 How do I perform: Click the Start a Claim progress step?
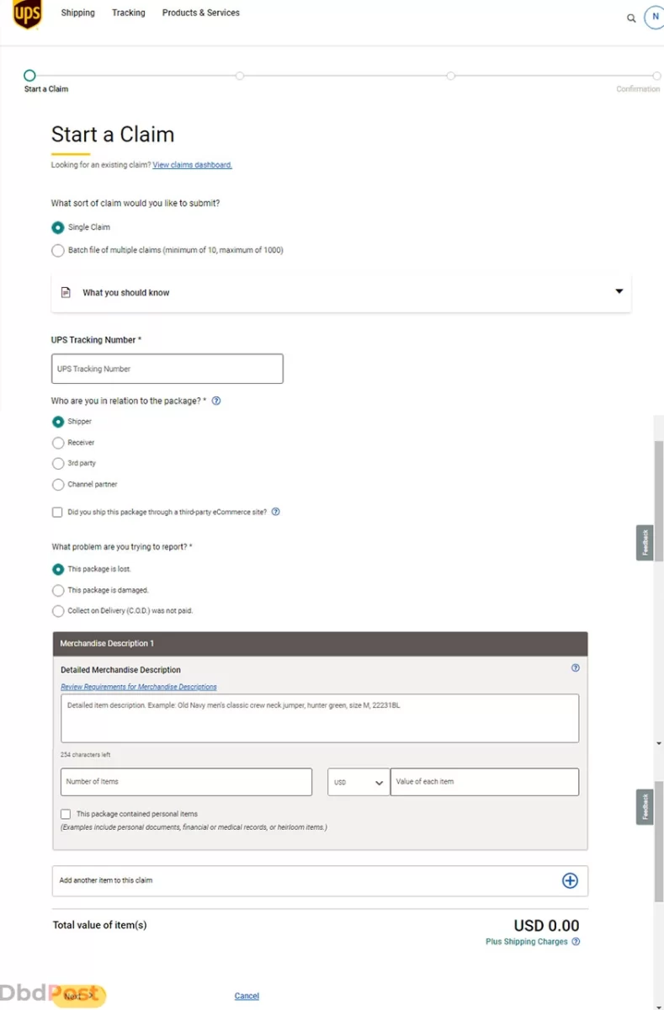(x=29, y=76)
